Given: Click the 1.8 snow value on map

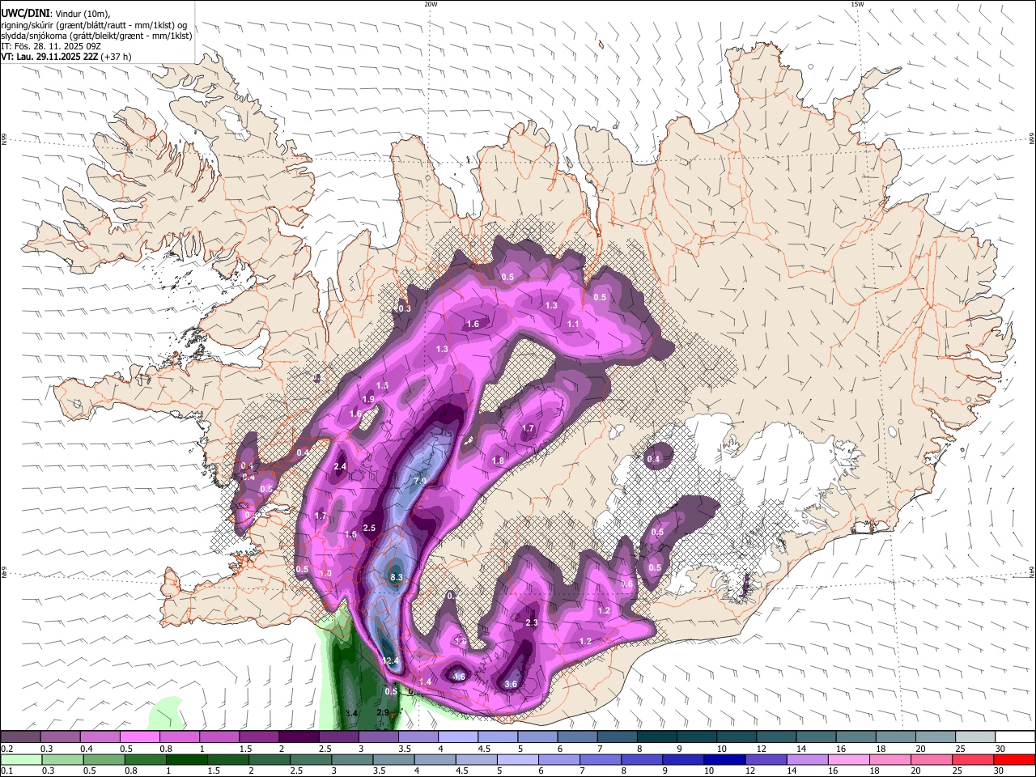Looking at the screenshot, I should [x=498, y=461].
